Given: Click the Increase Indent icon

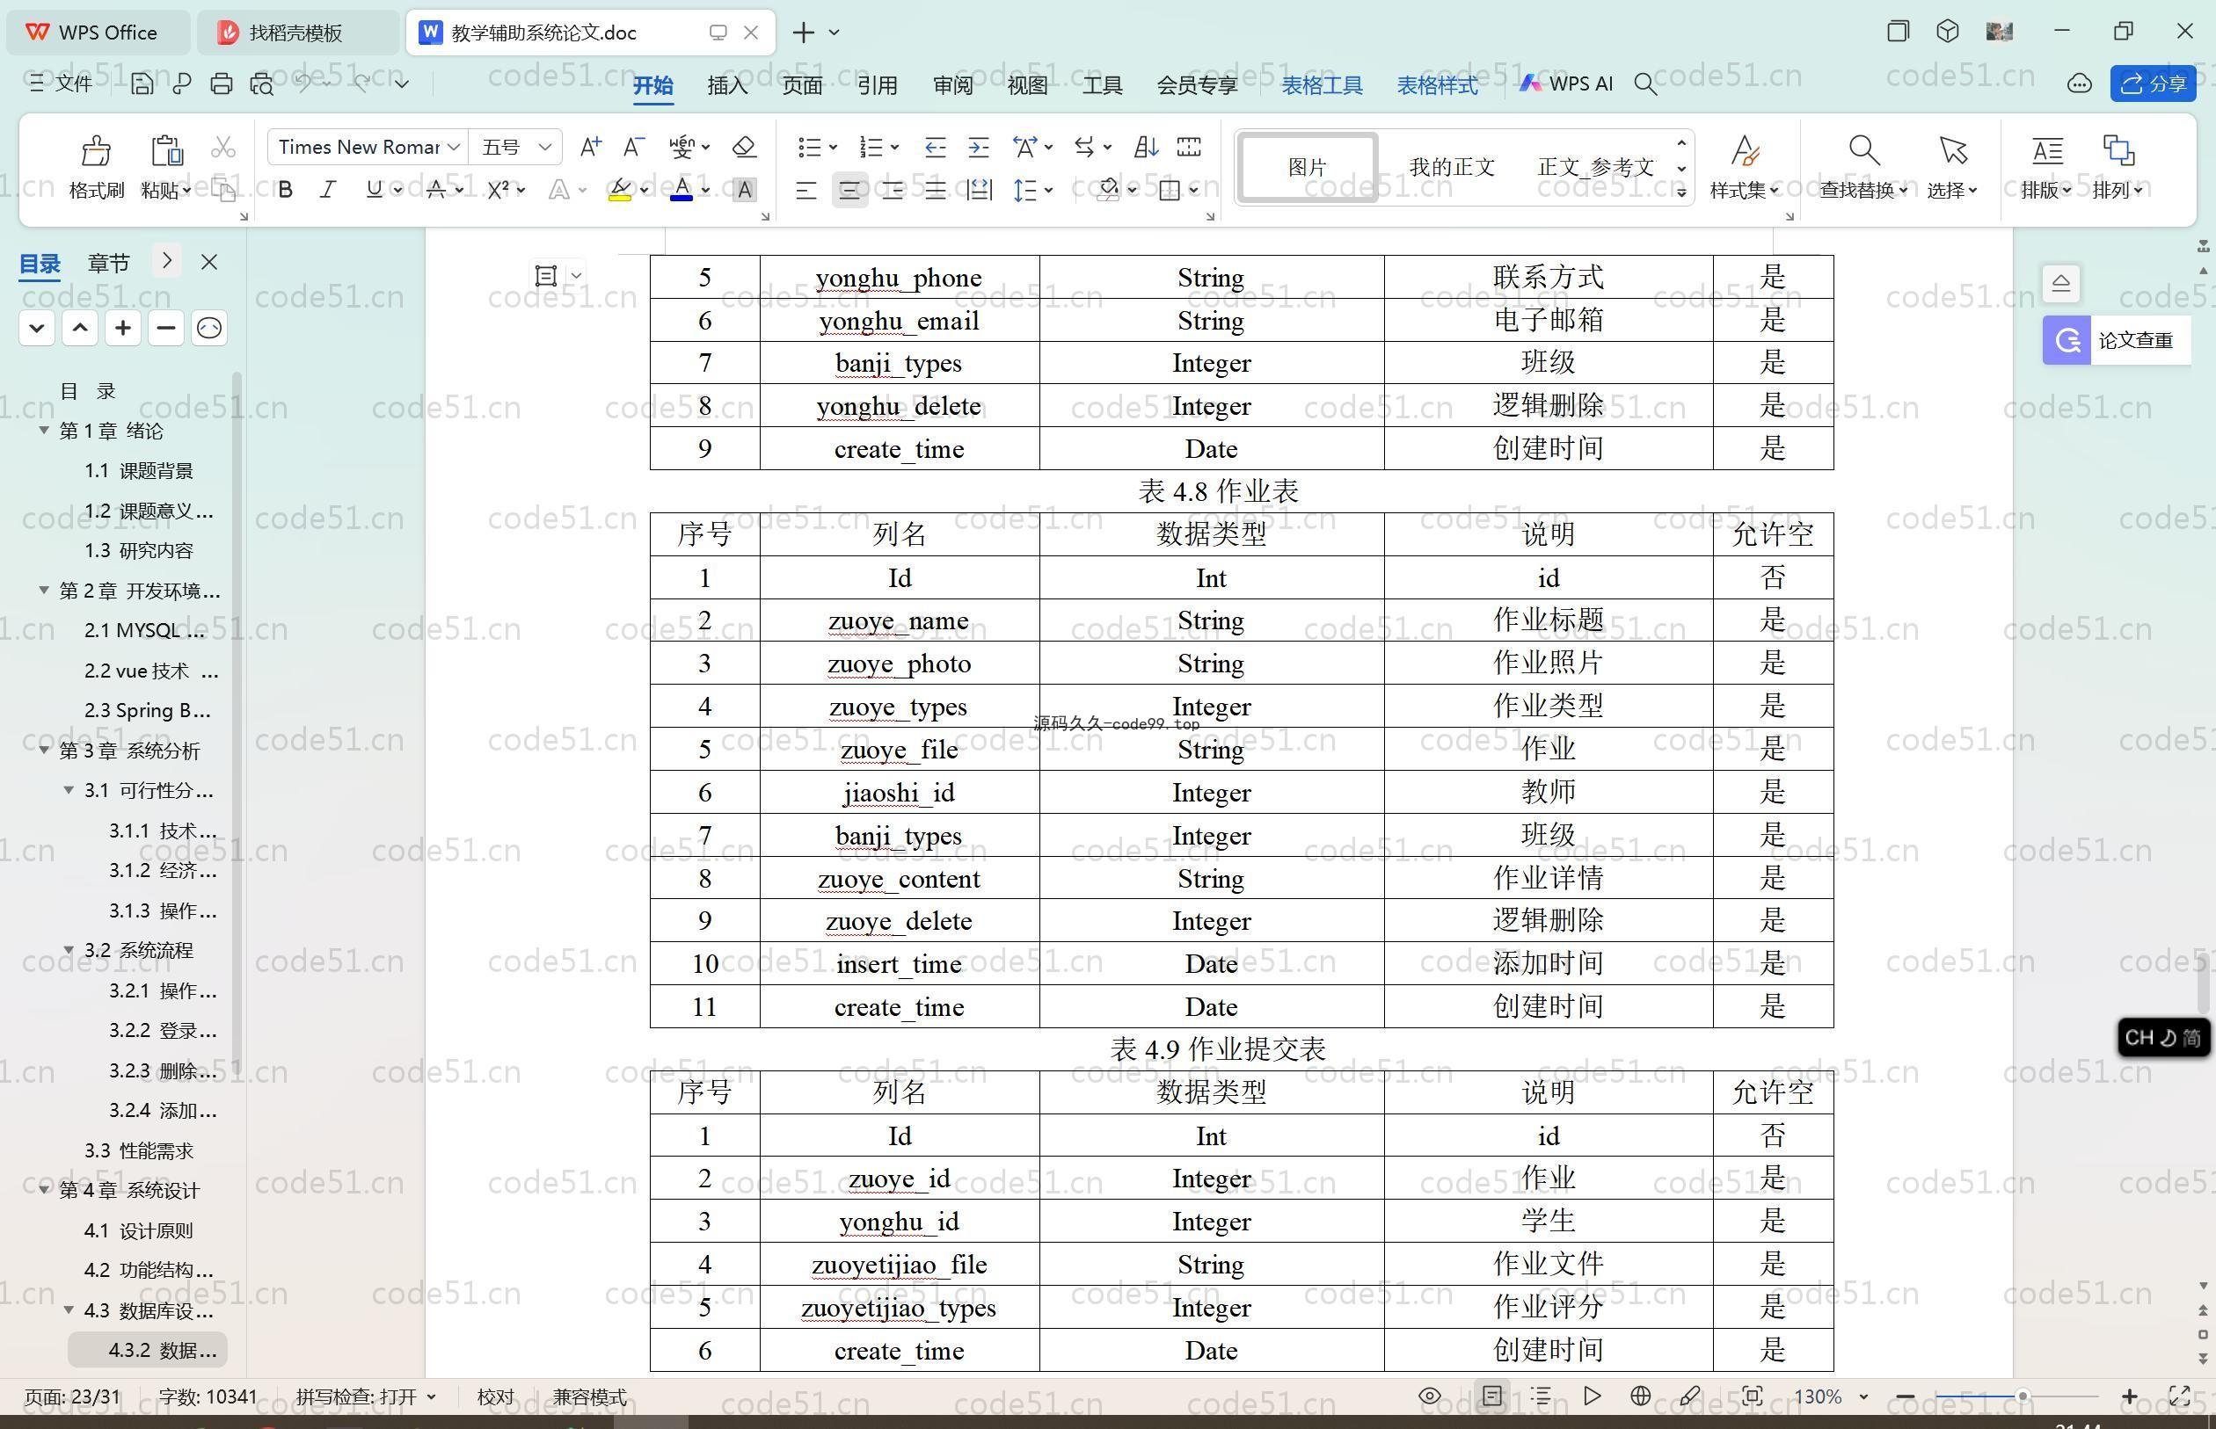Looking at the screenshot, I should pyautogui.click(x=979, y=147).
